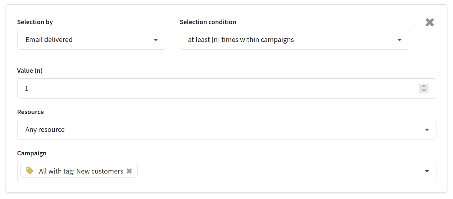This screenshot has height=199, width=453.
Task: Click the caret arrow of Selection by dropdown
Action: pyautogui.click(x=156, y=40)
